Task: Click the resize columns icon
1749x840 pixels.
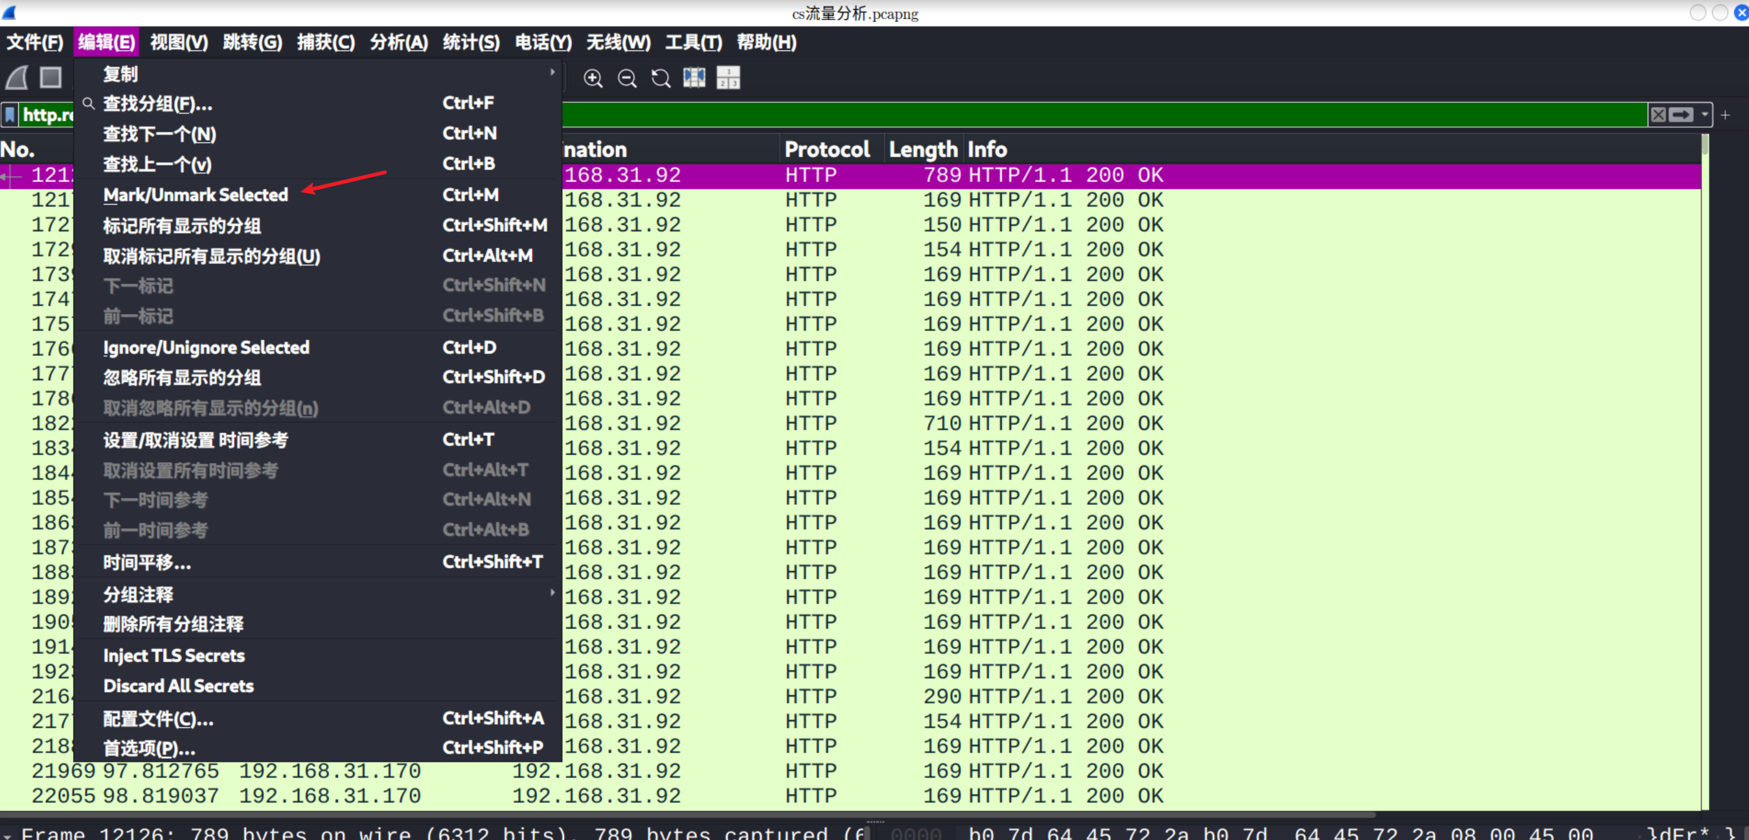Action: tap(694, 77)
